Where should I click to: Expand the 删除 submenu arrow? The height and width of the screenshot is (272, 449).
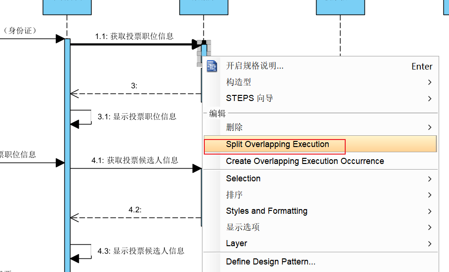point(430,127)
